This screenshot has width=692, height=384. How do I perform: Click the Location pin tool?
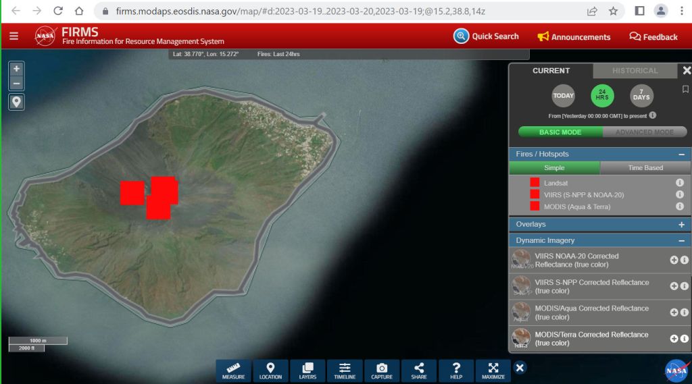pyautogui.click(x=270, y=371)
